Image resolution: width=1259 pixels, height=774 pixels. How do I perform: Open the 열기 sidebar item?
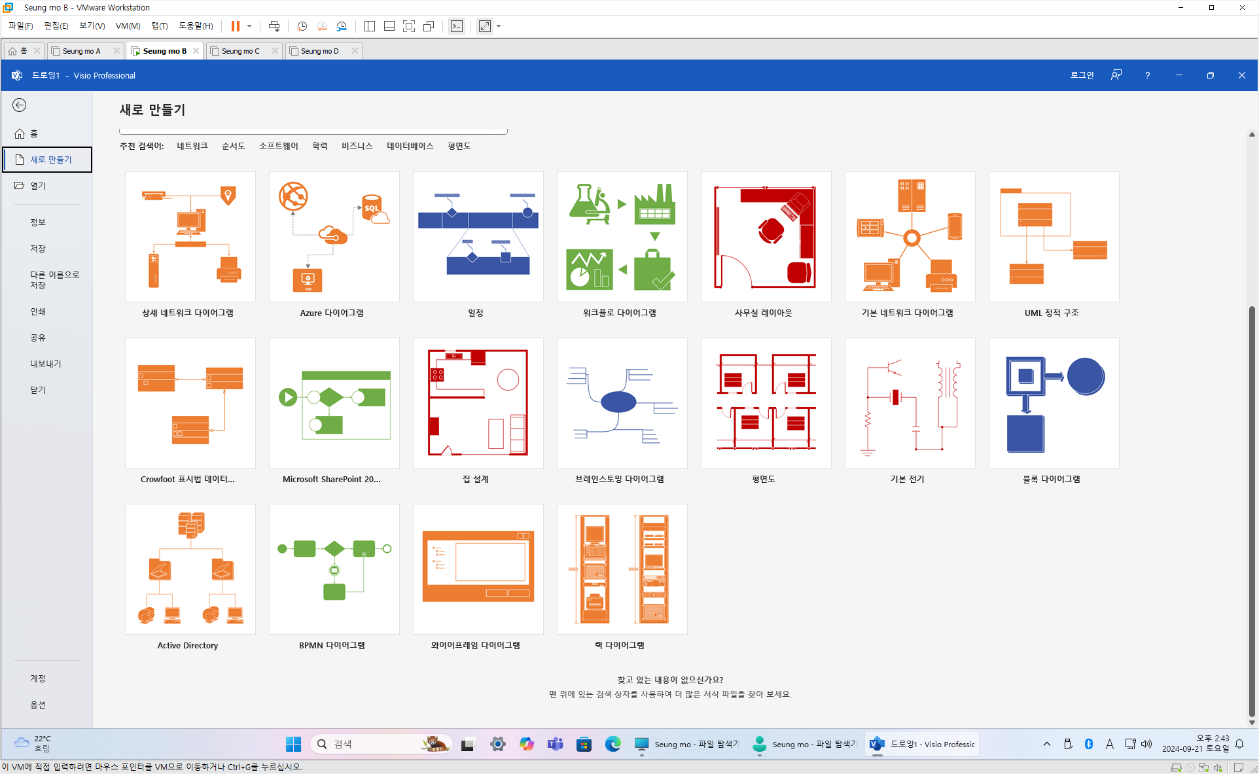(x=46, y=186)
